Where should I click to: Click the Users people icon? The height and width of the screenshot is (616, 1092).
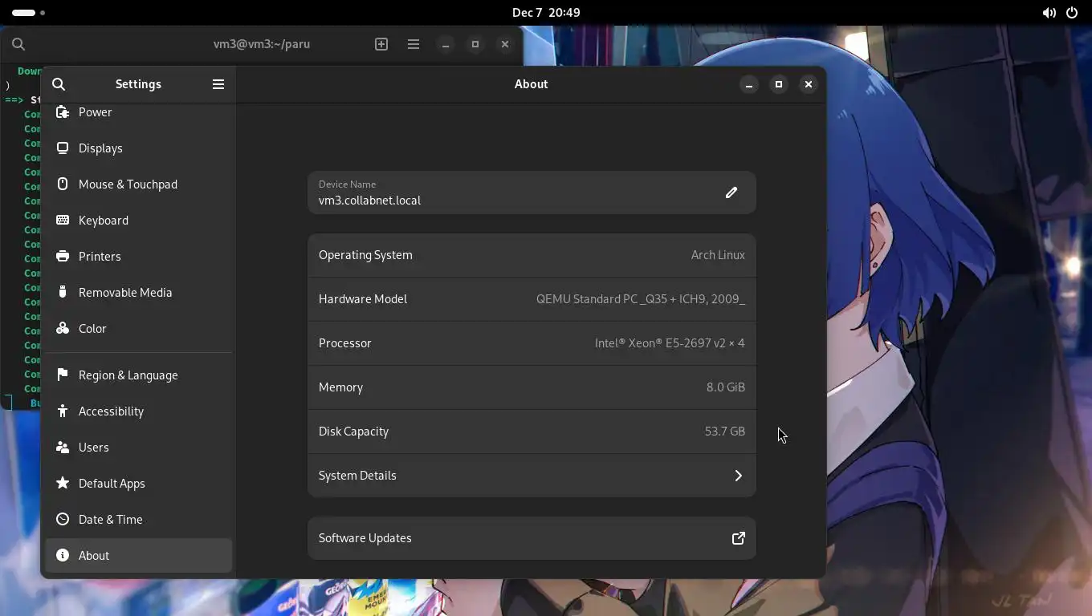click(x=63, y=448)
